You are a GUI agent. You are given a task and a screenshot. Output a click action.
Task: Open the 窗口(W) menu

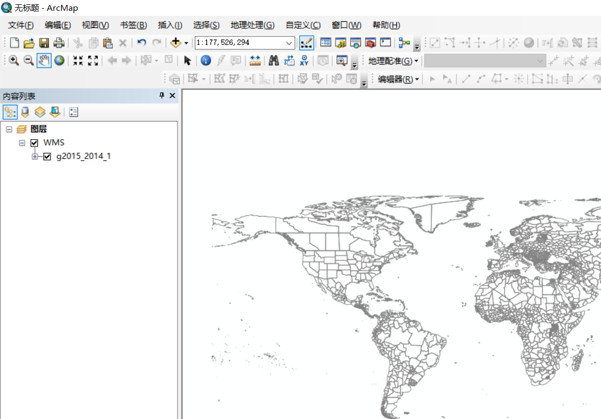[346, 26]
